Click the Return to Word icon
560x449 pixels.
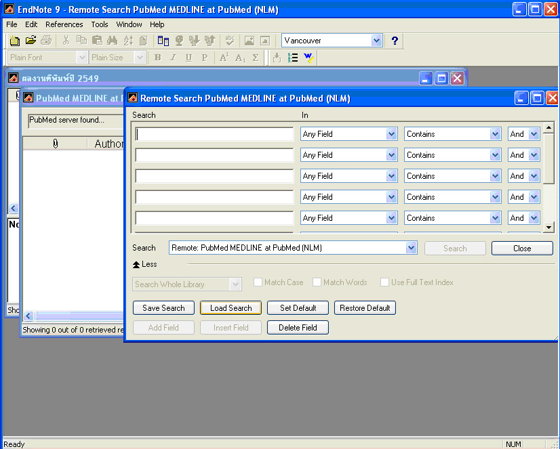(x=308, y=58)
